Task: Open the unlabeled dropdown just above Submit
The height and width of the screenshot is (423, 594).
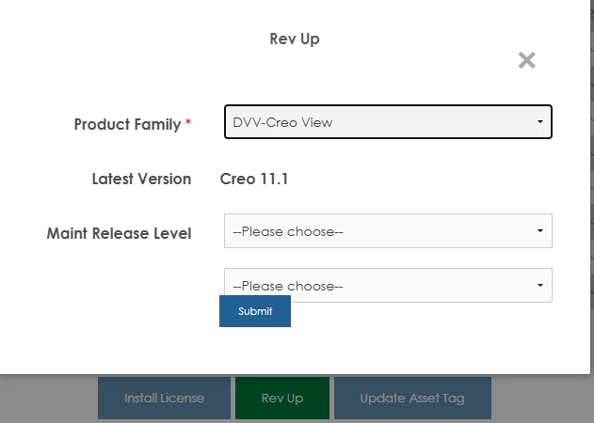Action: pyautogui.click(x=388, y=285)
